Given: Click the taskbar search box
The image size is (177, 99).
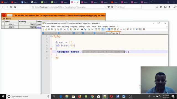Looking at the screenshot, I should point(28,97).
